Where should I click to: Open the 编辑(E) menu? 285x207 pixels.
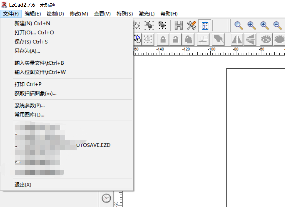click(33, 14)
